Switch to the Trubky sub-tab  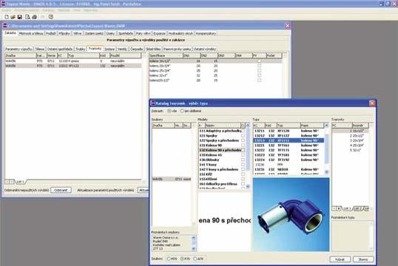click(81, 49)
